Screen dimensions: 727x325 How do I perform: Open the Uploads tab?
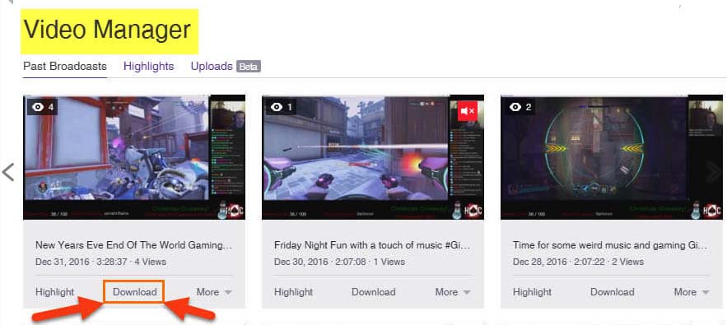pos(212,67)
